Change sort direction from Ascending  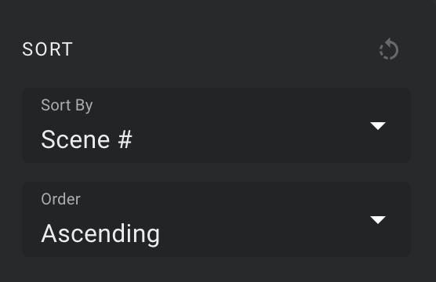tap(216, 219)
